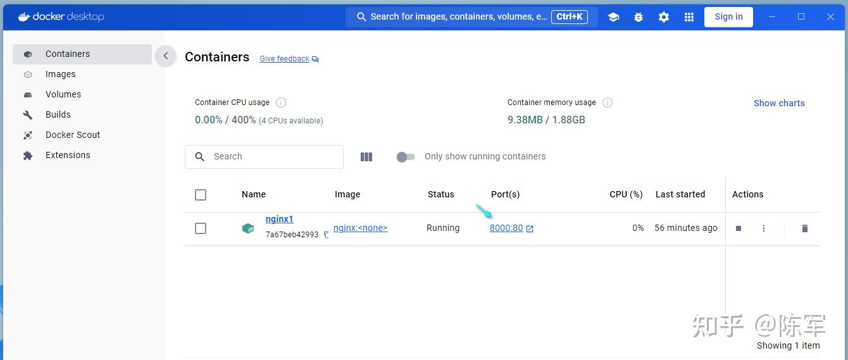Sort by the Status column header
Viewport: 848px width, 360px height.
click(441, 195)
